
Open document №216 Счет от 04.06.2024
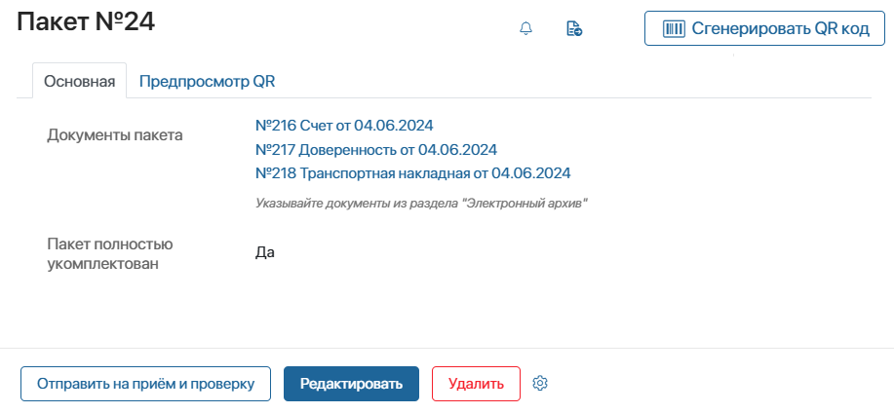[343, 126]
